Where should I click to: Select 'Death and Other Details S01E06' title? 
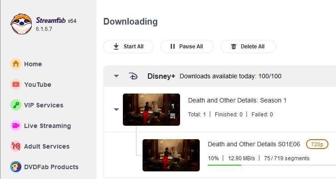254,144
